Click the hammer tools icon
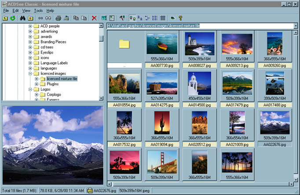This screenshot has height=195, width=300. coord(122,18)
